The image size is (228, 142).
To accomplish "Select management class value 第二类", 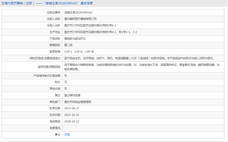I will coord(68,45).
